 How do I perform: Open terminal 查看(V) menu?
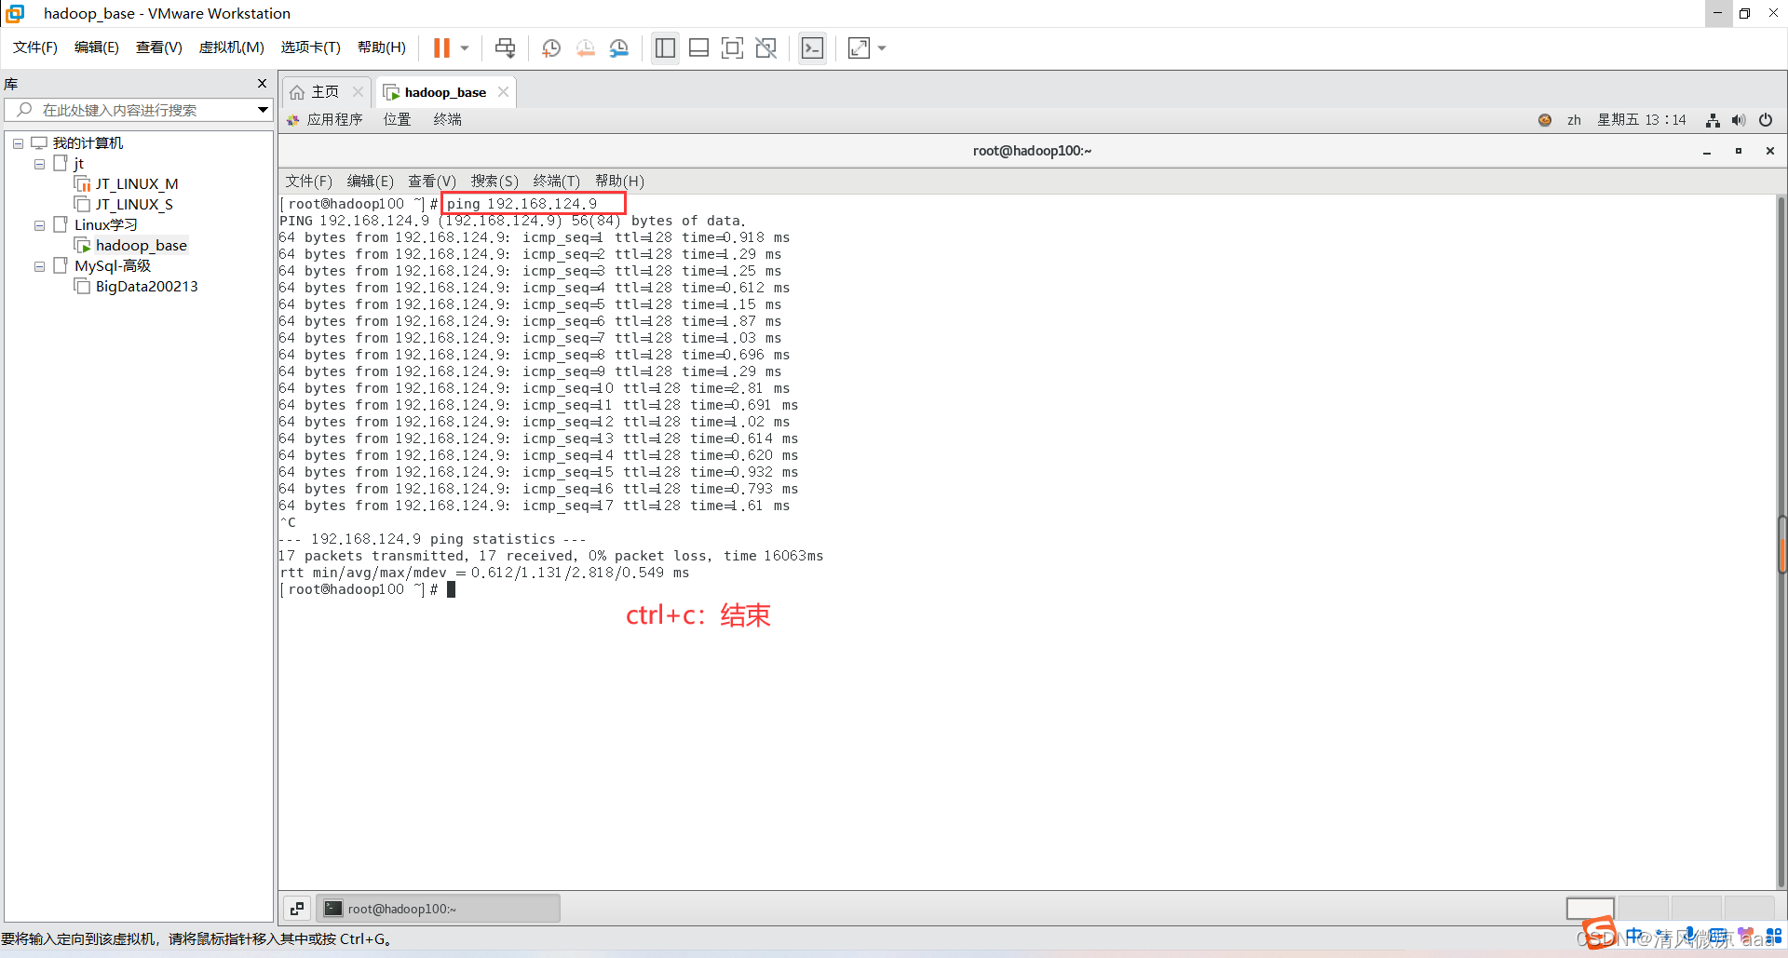(432, 182)
